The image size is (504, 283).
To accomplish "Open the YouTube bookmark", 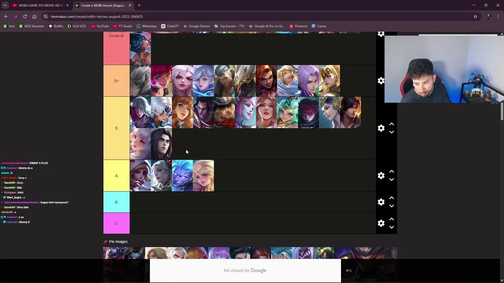I will (100, 26).
